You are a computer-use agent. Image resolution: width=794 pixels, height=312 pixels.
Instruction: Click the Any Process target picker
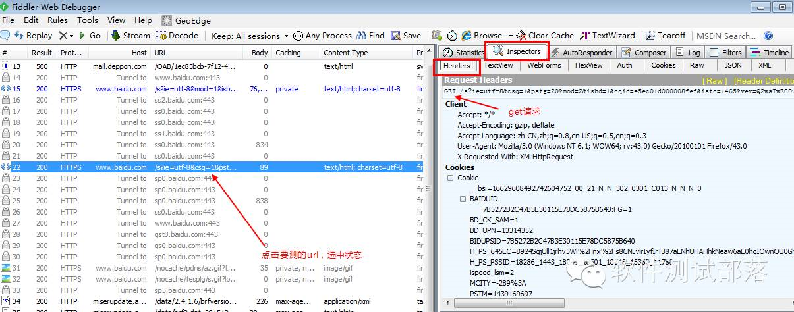pos(323,36)
